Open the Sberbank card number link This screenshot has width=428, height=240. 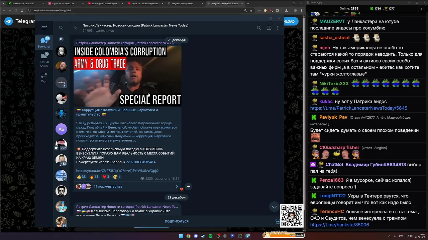(x=140, y=162)
